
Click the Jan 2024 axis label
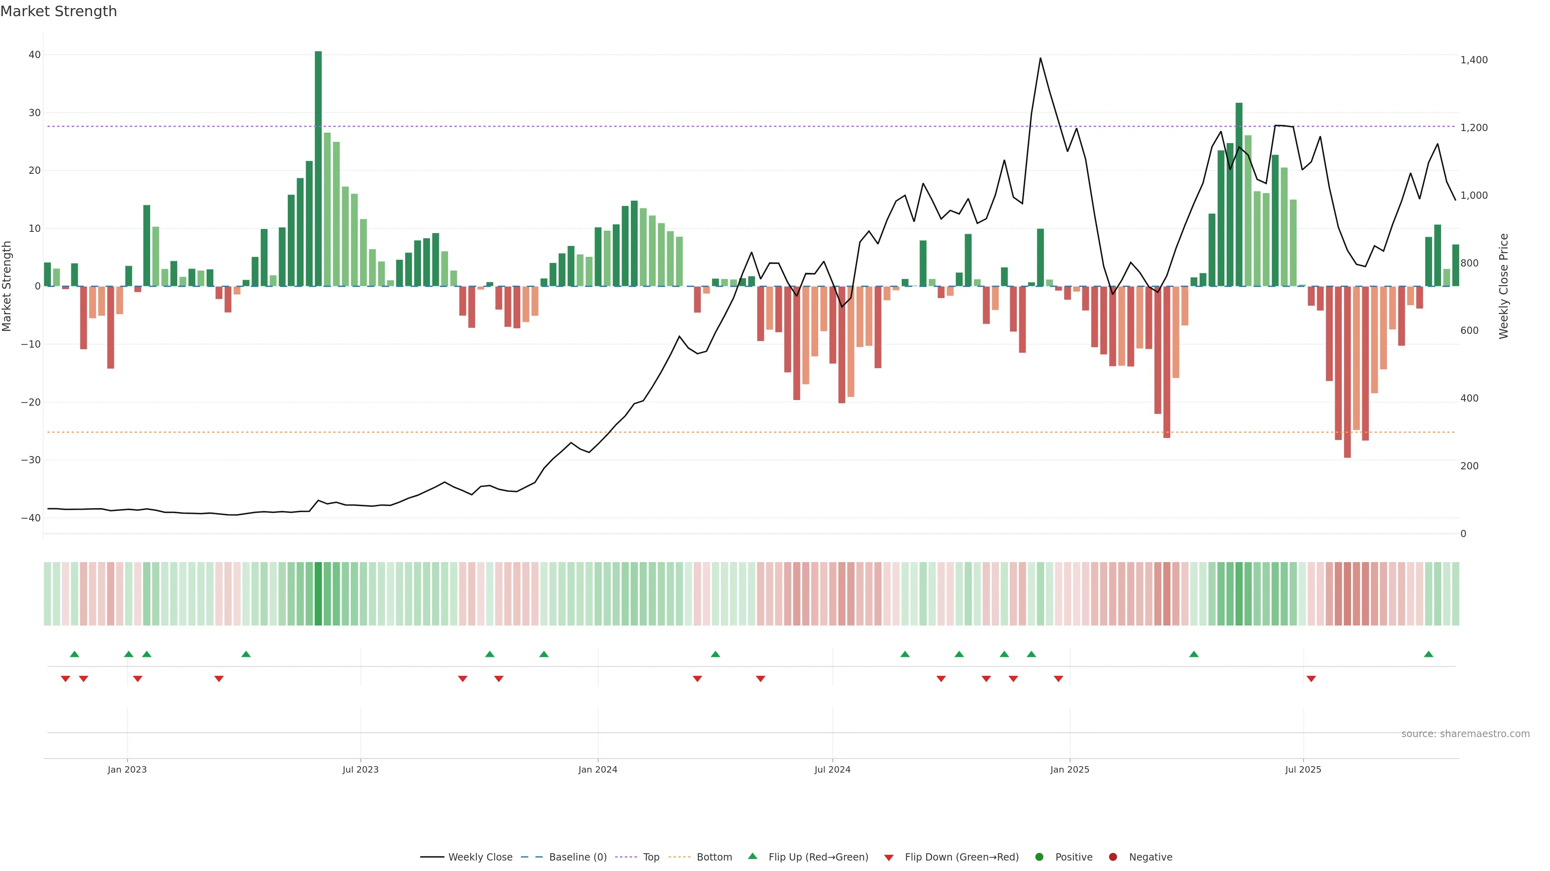click(x=597, y=769)
